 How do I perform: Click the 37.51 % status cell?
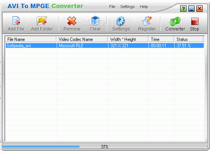click(189, 46)
